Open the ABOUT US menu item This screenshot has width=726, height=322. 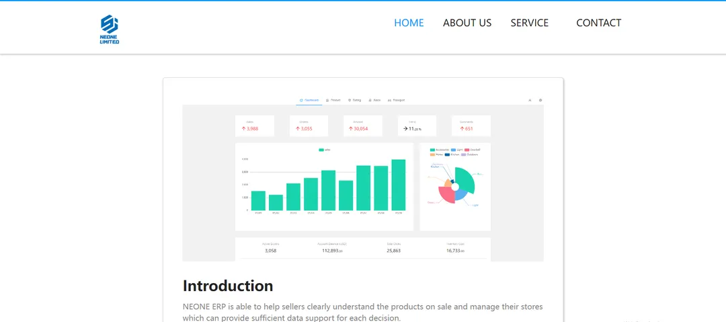pos(467,23)
